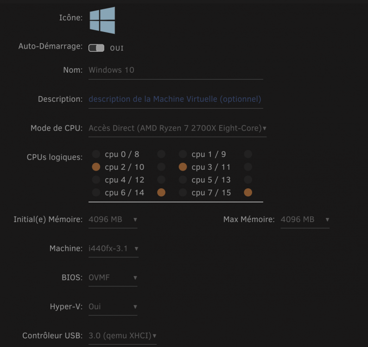Open the Max Mémoire dropdown
This screenshot has height=347, width=368.
pos(305,220)
